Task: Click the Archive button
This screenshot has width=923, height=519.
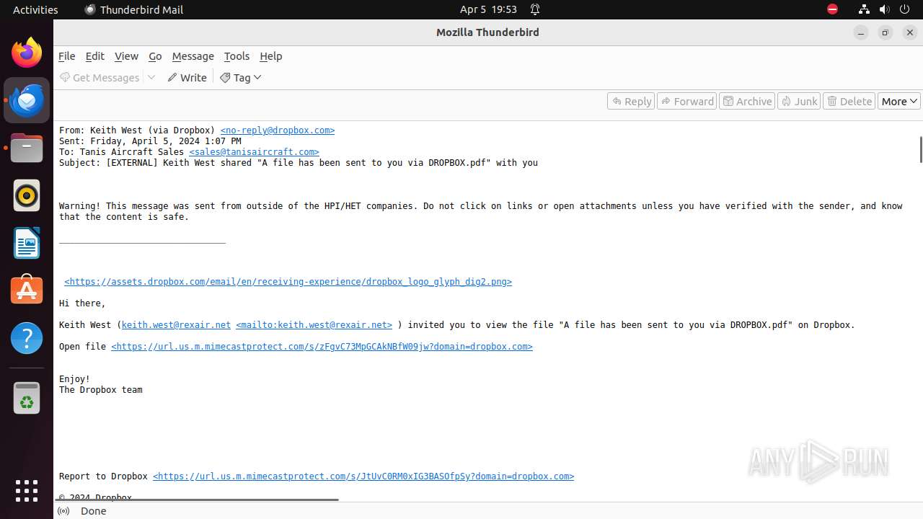Action: point(748,101)
